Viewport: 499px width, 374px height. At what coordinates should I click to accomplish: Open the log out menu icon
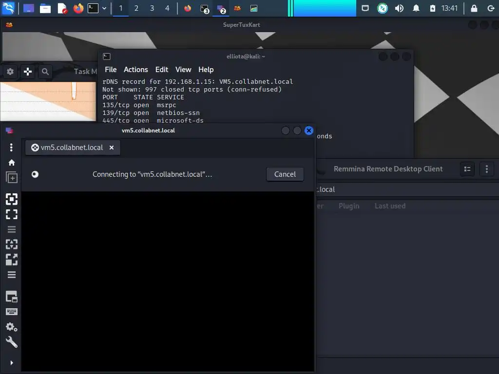[x=491, y=8]
